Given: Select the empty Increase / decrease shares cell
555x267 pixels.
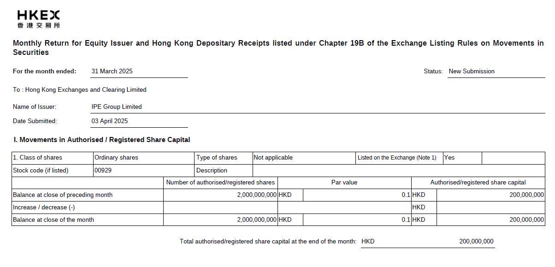Looking at the screenshot, I should (220, 208).
